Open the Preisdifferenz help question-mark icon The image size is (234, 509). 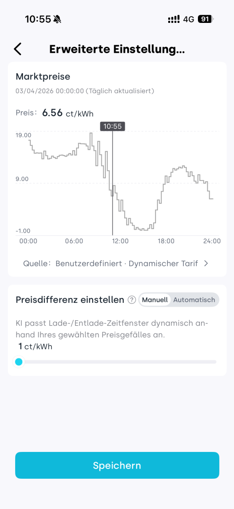tap(132, 300)
